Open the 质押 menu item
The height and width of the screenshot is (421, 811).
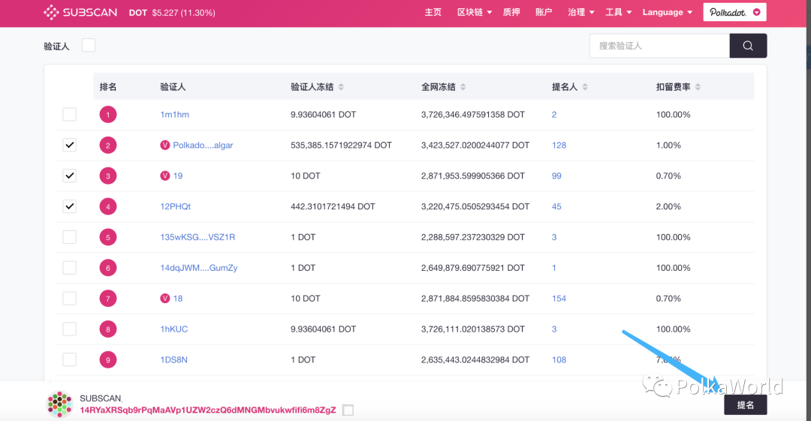pos(511,12)
